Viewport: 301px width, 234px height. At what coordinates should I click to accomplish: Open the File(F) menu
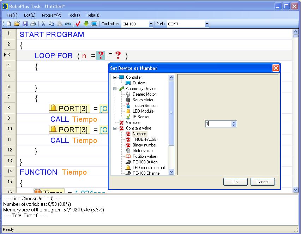pyautogui.click(x=12, y=15)
